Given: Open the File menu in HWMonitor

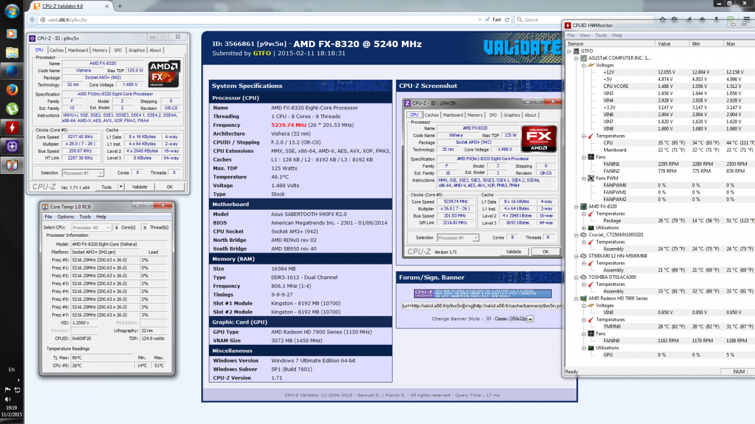Looking at the screenshot, I should point(571,35).
